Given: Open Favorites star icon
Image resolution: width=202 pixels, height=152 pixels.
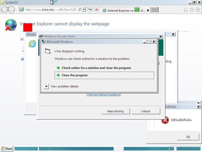Looking at the screenshot, I should click(x=192, y=10).
